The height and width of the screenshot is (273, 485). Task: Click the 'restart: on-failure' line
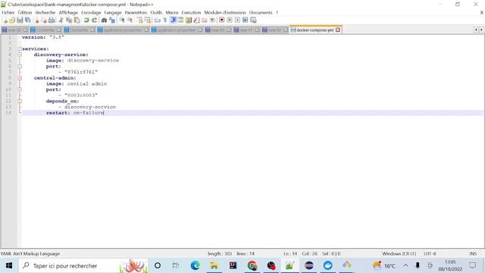(x=75, y=113)
